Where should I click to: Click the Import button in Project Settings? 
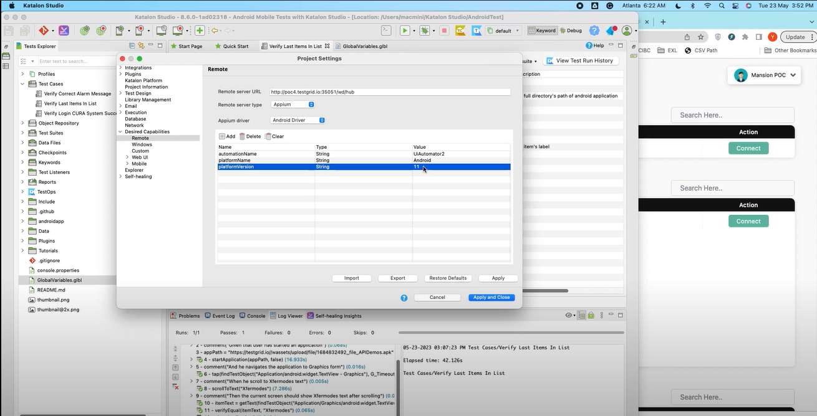pyautogui.click(x=352, y=278)
